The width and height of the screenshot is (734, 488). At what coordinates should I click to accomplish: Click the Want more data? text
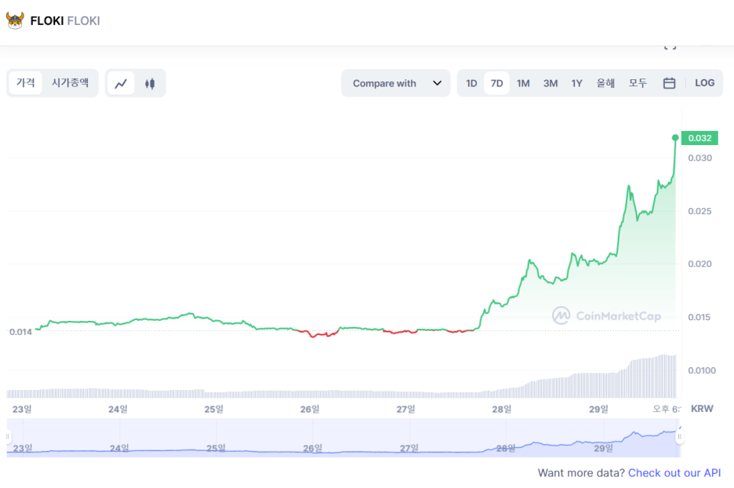[581, 473]
